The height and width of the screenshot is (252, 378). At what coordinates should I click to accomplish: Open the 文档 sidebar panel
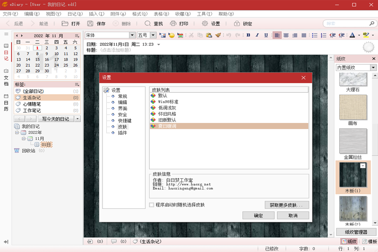tap(6, 78)
